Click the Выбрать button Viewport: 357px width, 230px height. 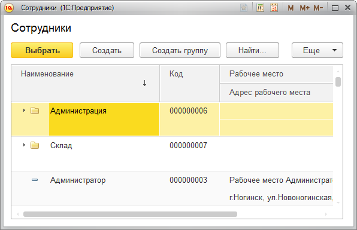[42, 50]
